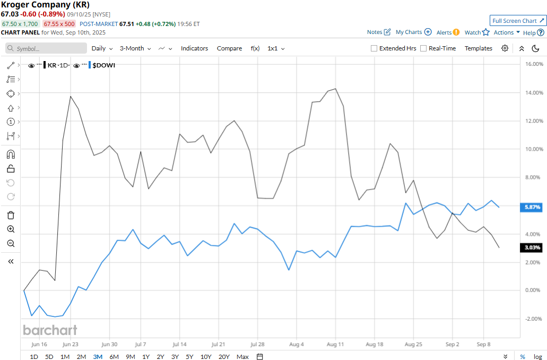Open the chart type dropdown

click(x=166, y=48)
